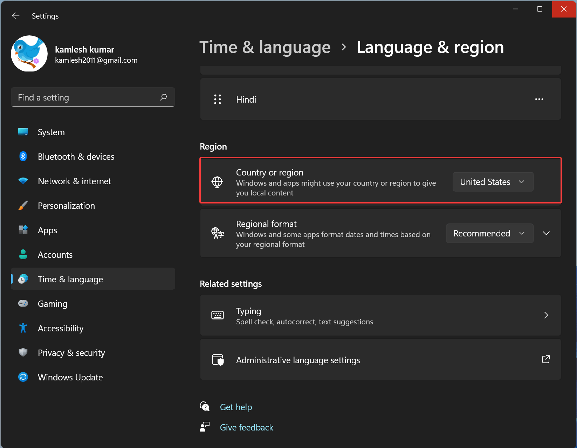Expand the Regional format details chevron

click(546, 233)
